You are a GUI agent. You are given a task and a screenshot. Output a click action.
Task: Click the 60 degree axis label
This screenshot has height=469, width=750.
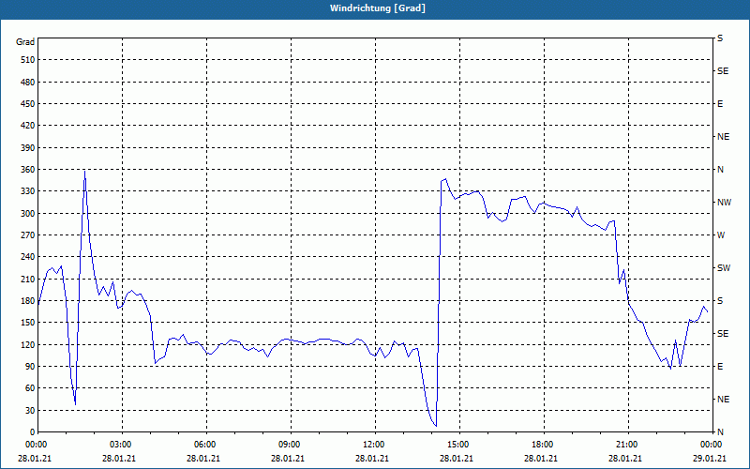[x=30, y=388]
